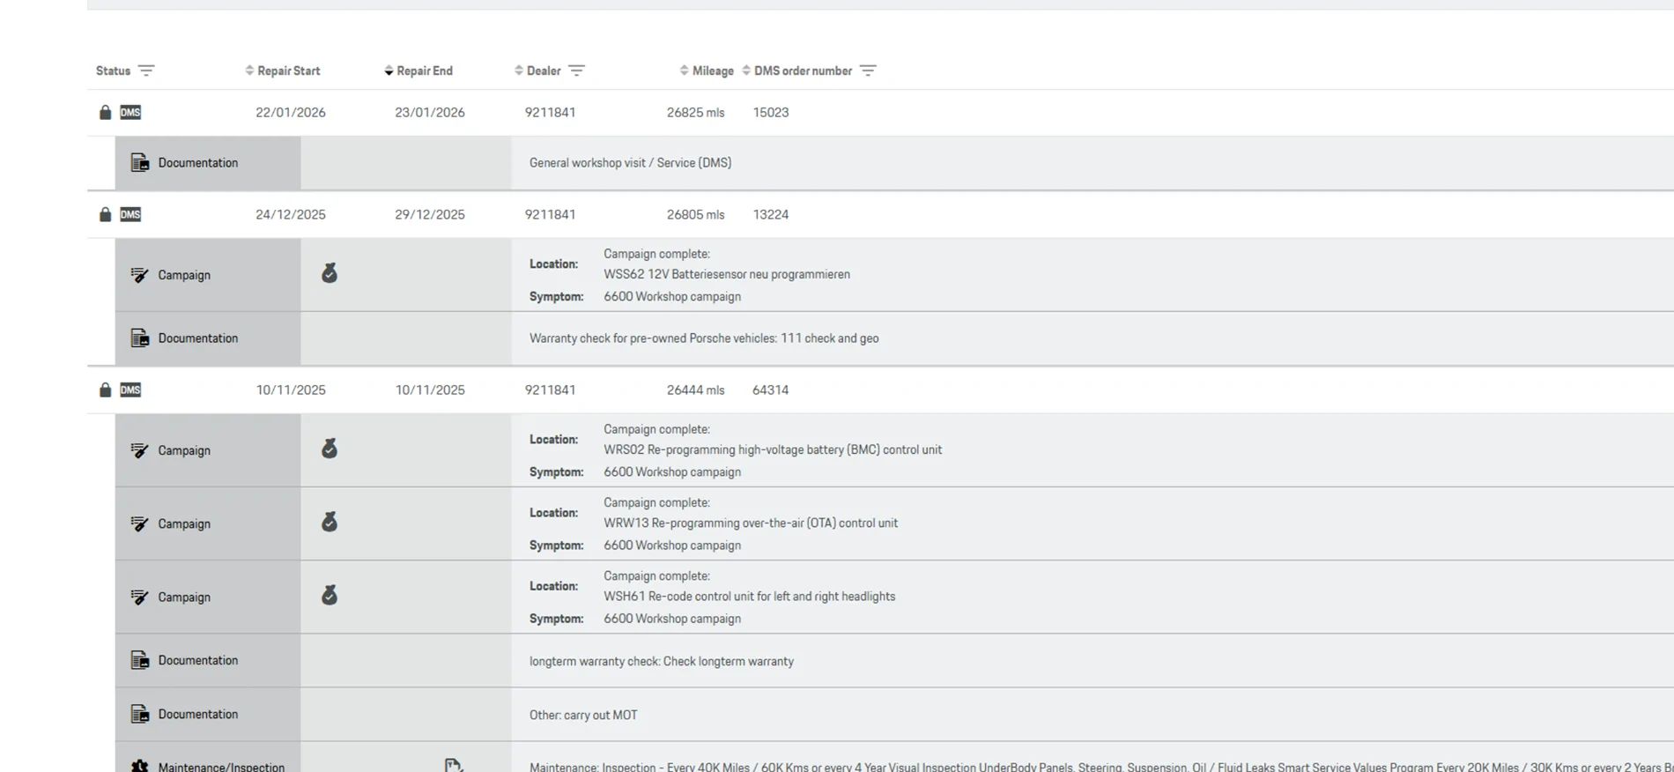The height and width of the screenshot is (772, 1674).
Task: Select repair start date 22/01/2026
Action: pyautogui.click(x=291, y=112)
